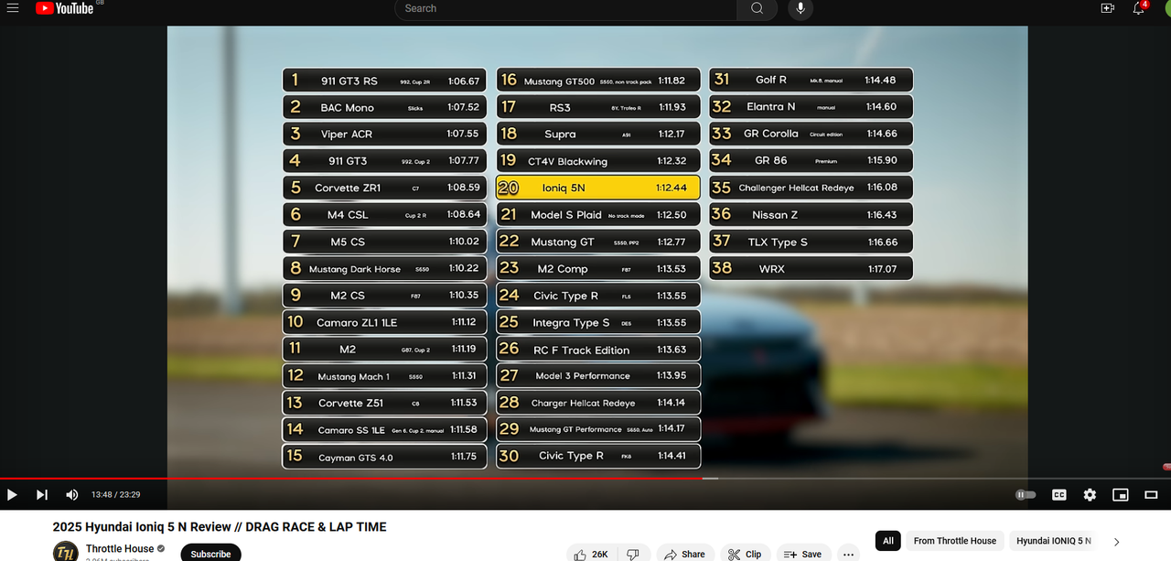Switch to miniplayer mode

pos(1121,494)
